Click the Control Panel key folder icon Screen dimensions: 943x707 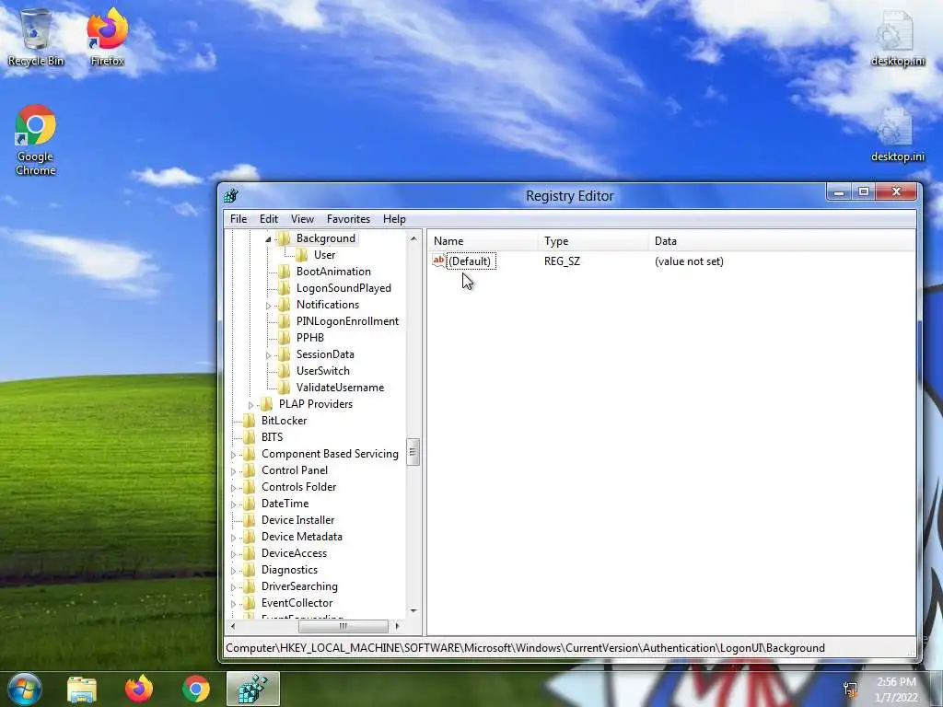click(249, 470)
